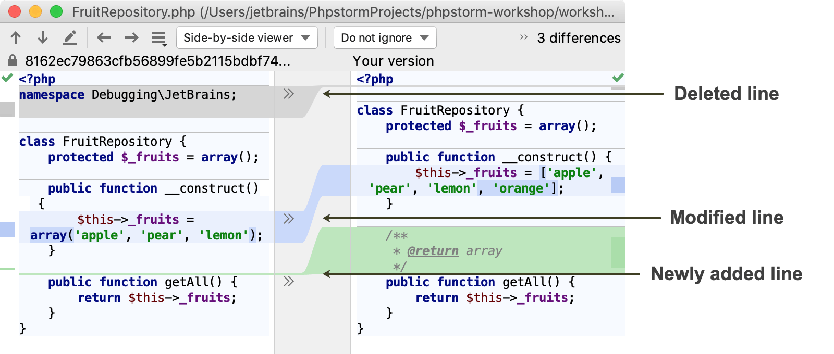The width and height of the screenshot is (834, 354).
Task: Open Do not ignore whitespace dropdown
Action: point(385,37)
